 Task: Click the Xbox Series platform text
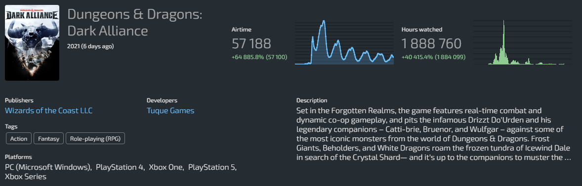26,177
